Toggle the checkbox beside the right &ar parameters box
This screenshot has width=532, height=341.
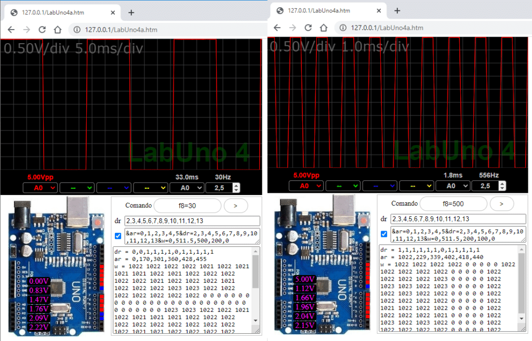[x=384, y=234]
